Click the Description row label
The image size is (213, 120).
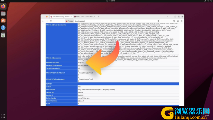pyautogui.click(x=50, y=90)
